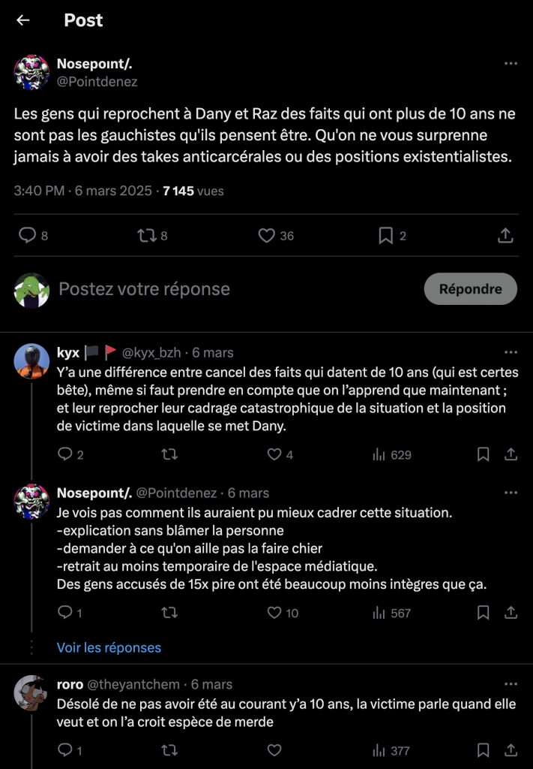Viewport: 533px width, 769px height.
Task: Open more options on roro's reply
Action: (511, 684)
